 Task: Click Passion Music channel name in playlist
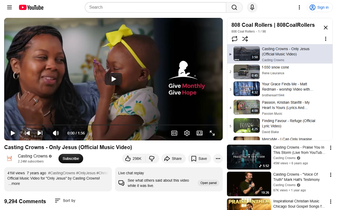coord(272,114)
